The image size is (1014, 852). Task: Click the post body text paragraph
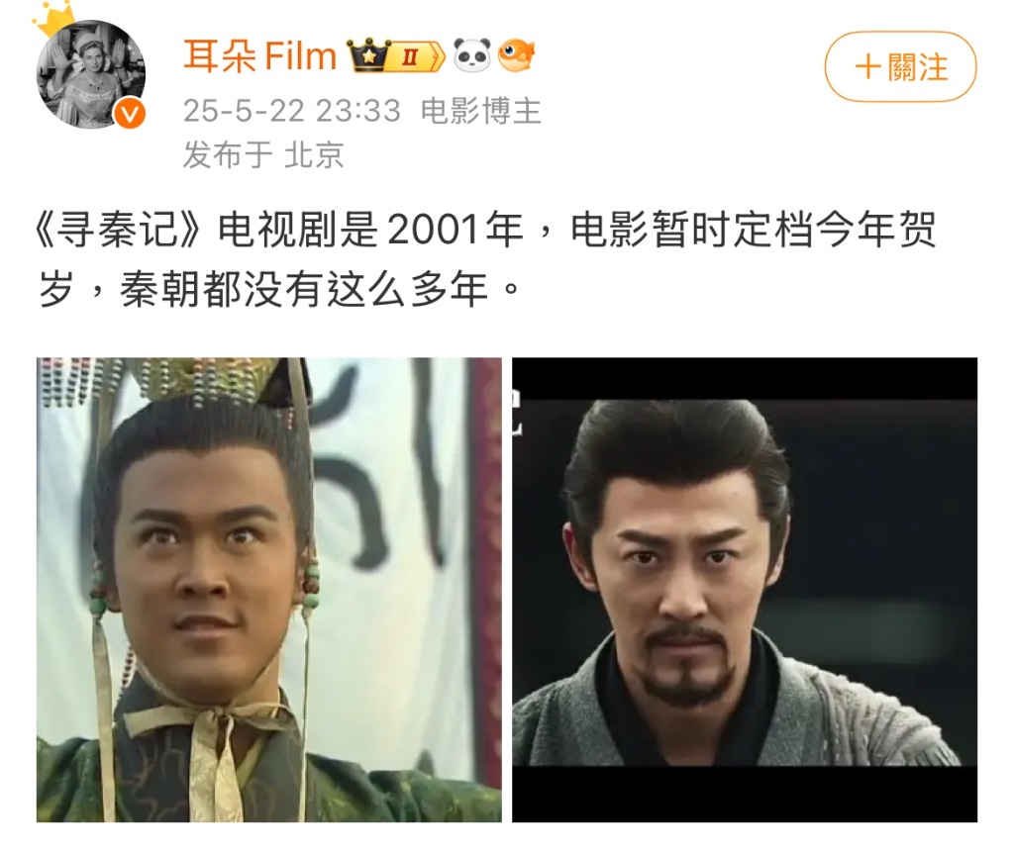(x=486, y=258)
